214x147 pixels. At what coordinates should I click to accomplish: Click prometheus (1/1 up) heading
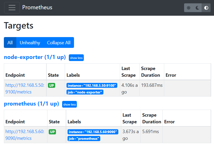pos(31,104)
